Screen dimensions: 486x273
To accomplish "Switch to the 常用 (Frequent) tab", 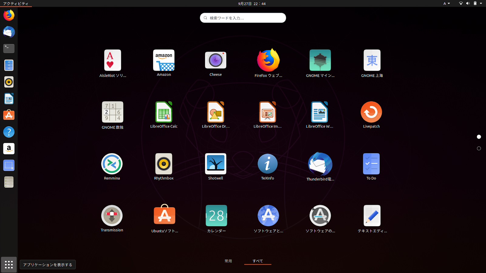I will [x=228, y=261].
